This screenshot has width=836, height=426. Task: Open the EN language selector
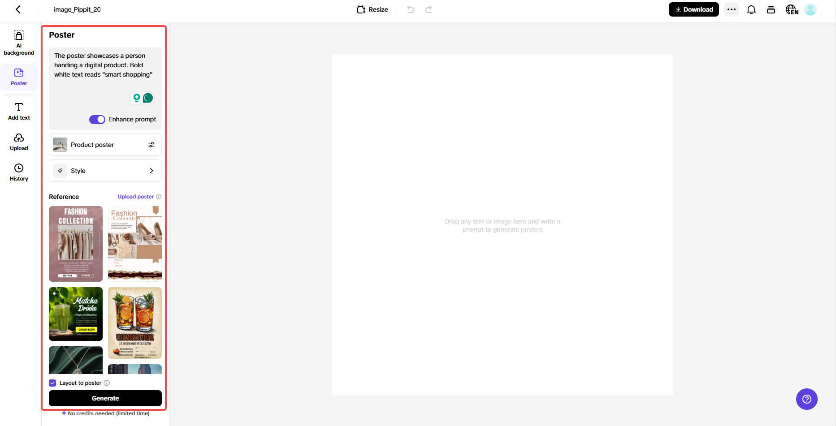tap(792, 9)
